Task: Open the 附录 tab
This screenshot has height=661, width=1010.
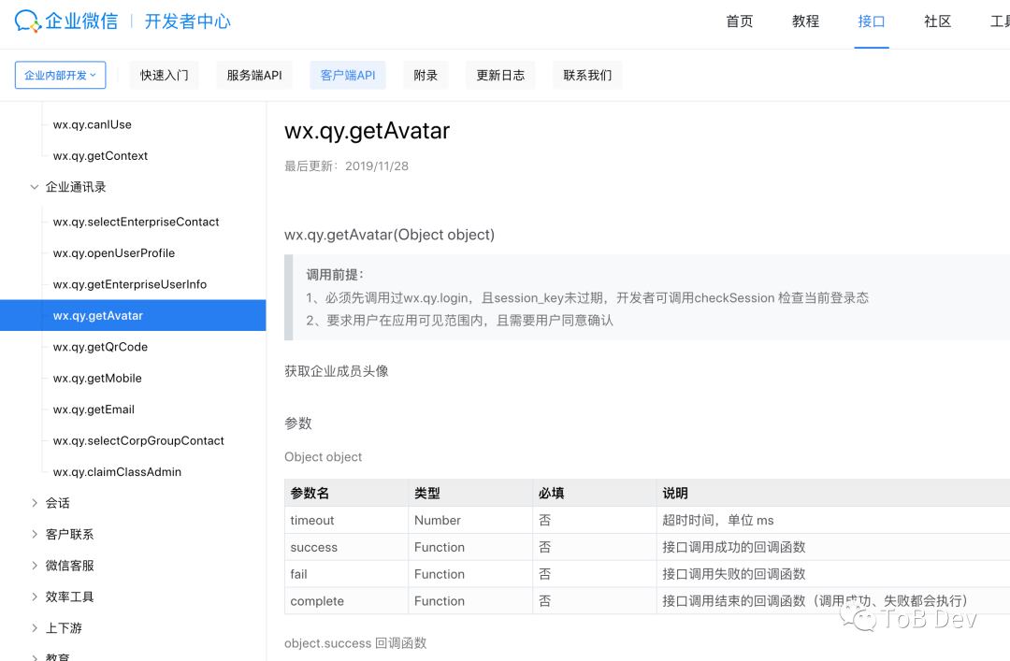Action: (426, 75)
